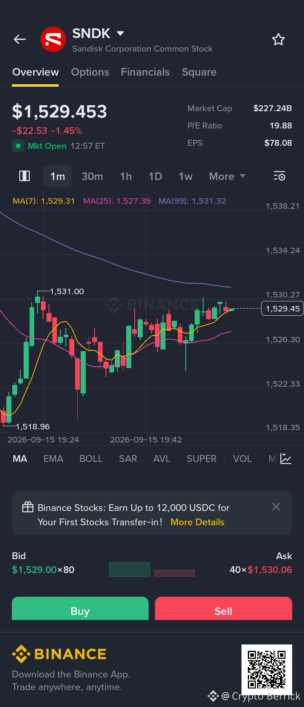The height and width of the screenshot is (707, 304).
Task: Open the More timeframes dropdown
Action: (227, 176)
